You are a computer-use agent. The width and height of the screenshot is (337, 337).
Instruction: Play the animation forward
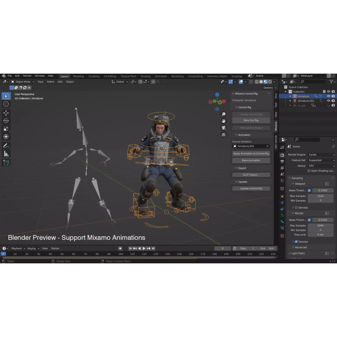pos(144,248)
